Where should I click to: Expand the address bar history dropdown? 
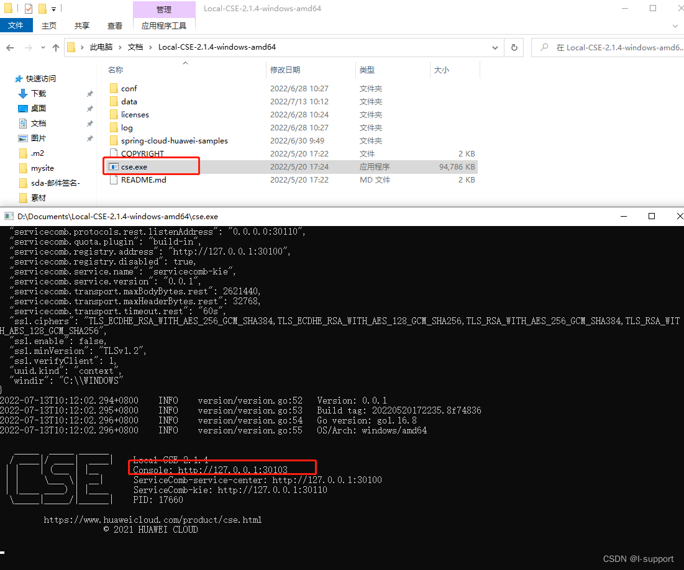(x=495, y=48)
